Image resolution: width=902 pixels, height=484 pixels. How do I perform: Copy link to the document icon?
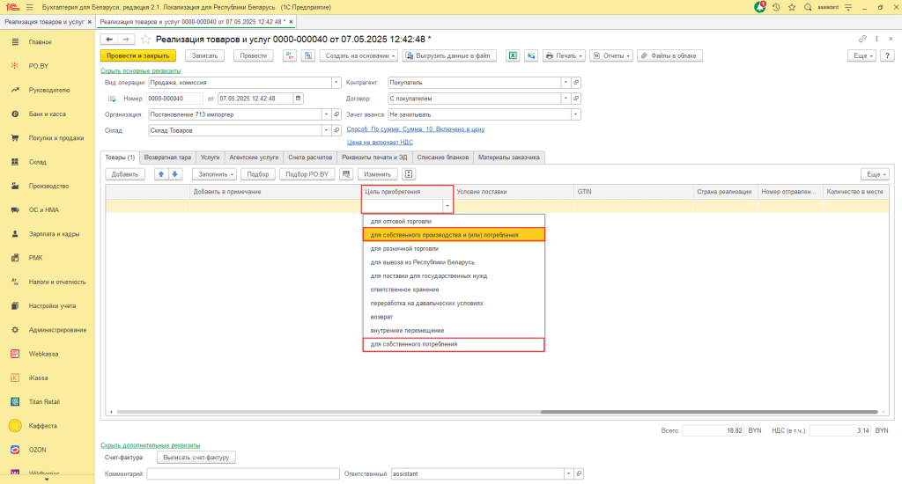point(862,39)
